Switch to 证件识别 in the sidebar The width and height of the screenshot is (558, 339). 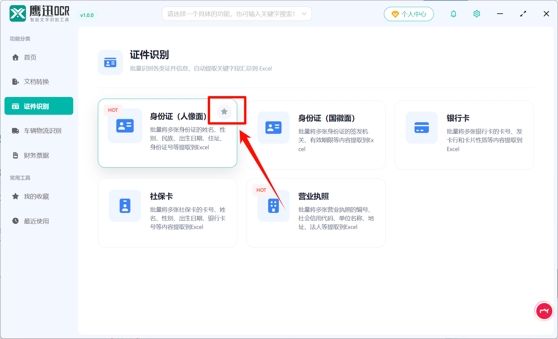[x=39, y=106]
